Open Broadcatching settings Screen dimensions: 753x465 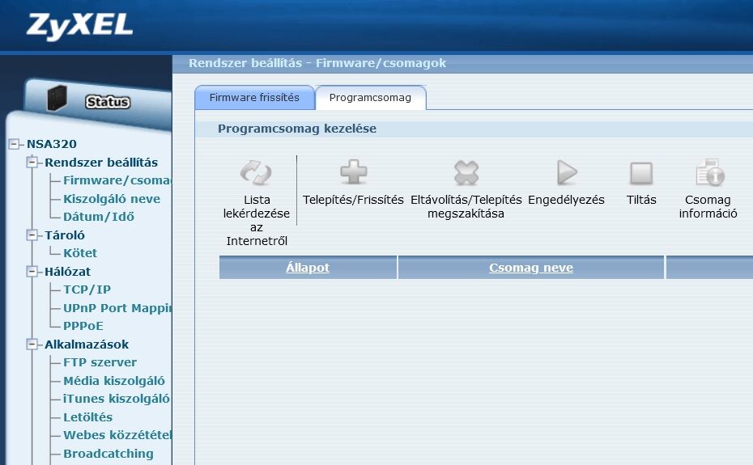pos(108,454)
